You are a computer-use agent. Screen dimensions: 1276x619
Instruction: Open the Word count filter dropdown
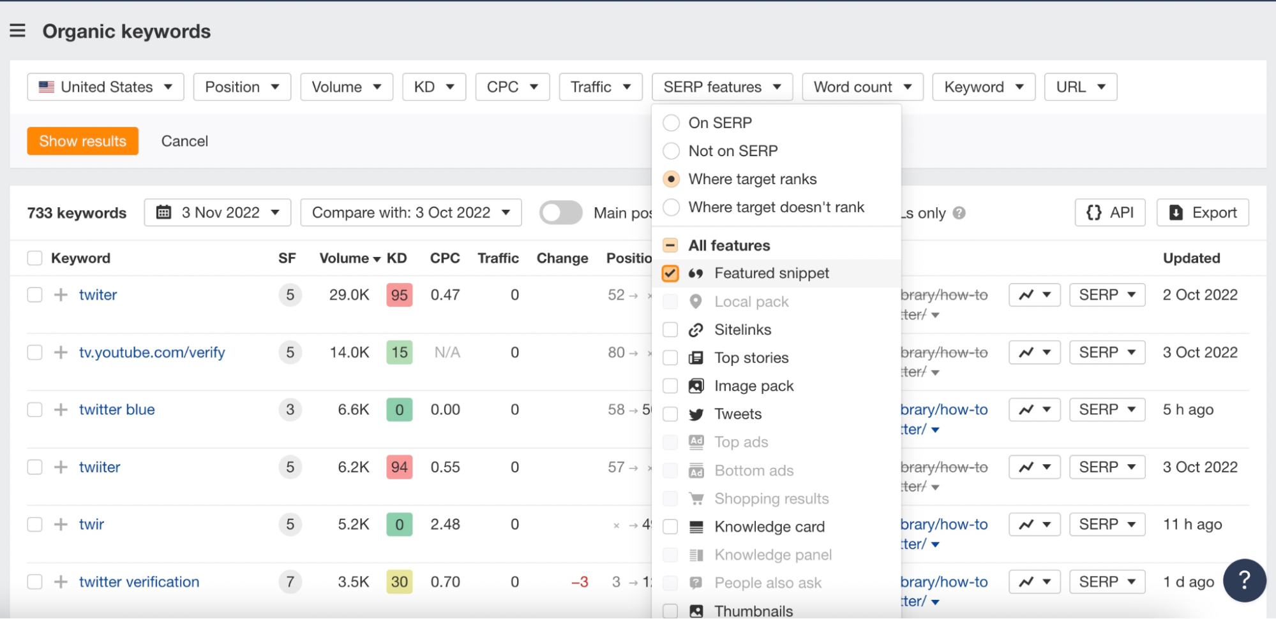863,87
